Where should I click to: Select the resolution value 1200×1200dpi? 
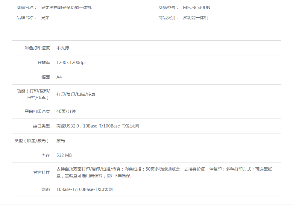click(71, 63)
